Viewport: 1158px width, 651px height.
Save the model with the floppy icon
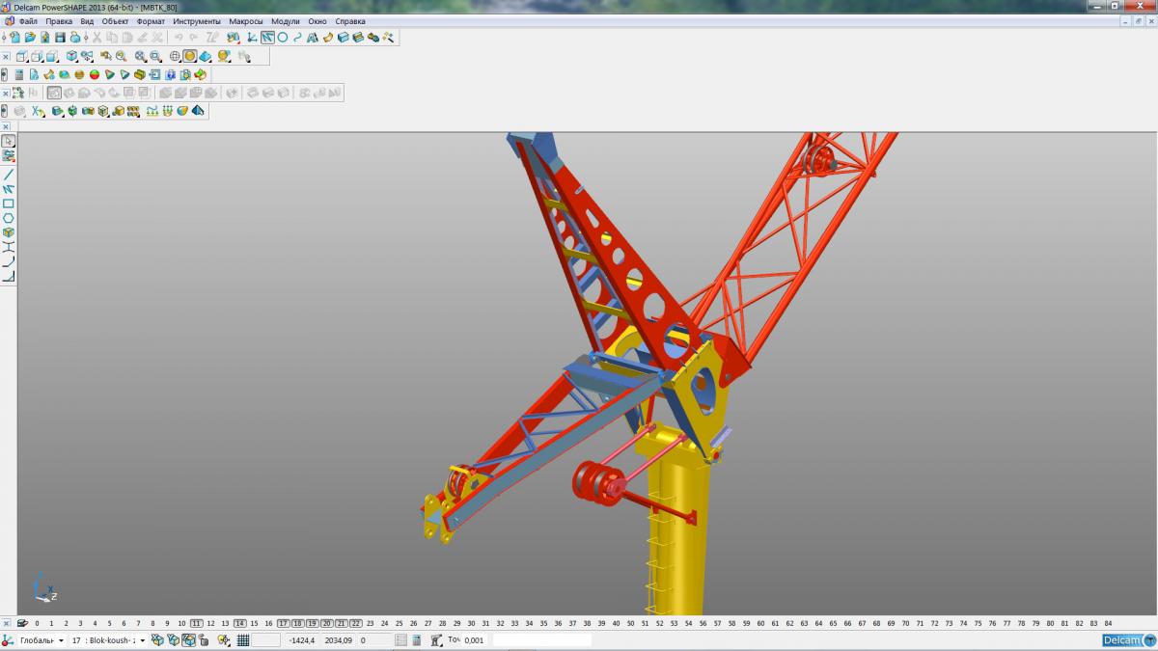tap(60, 37)
